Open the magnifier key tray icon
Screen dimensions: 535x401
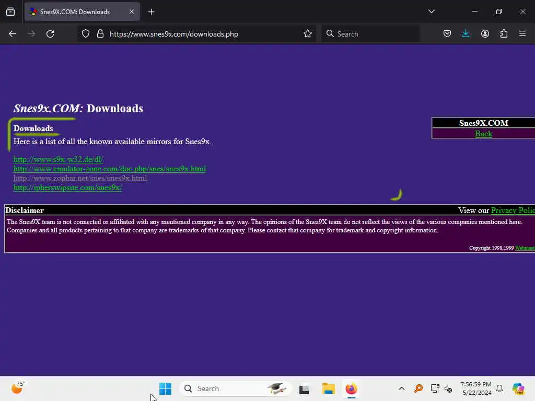[x=418, y=388]
